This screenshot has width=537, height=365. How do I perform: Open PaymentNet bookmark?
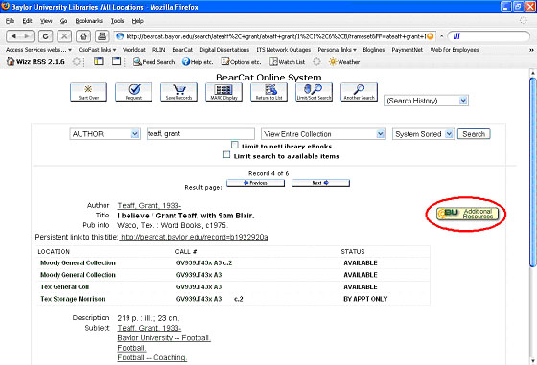click(x=408, y=50)
